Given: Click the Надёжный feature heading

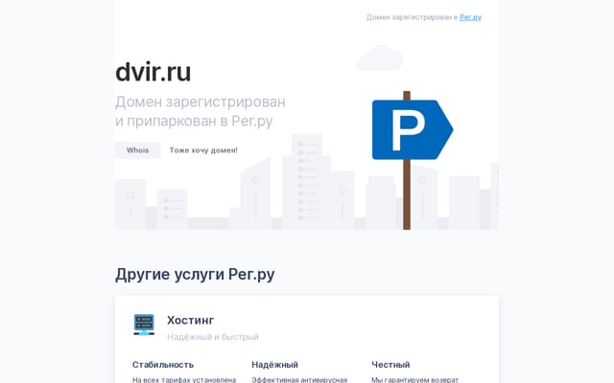Looking at the screenshot, I should [275, 365].
